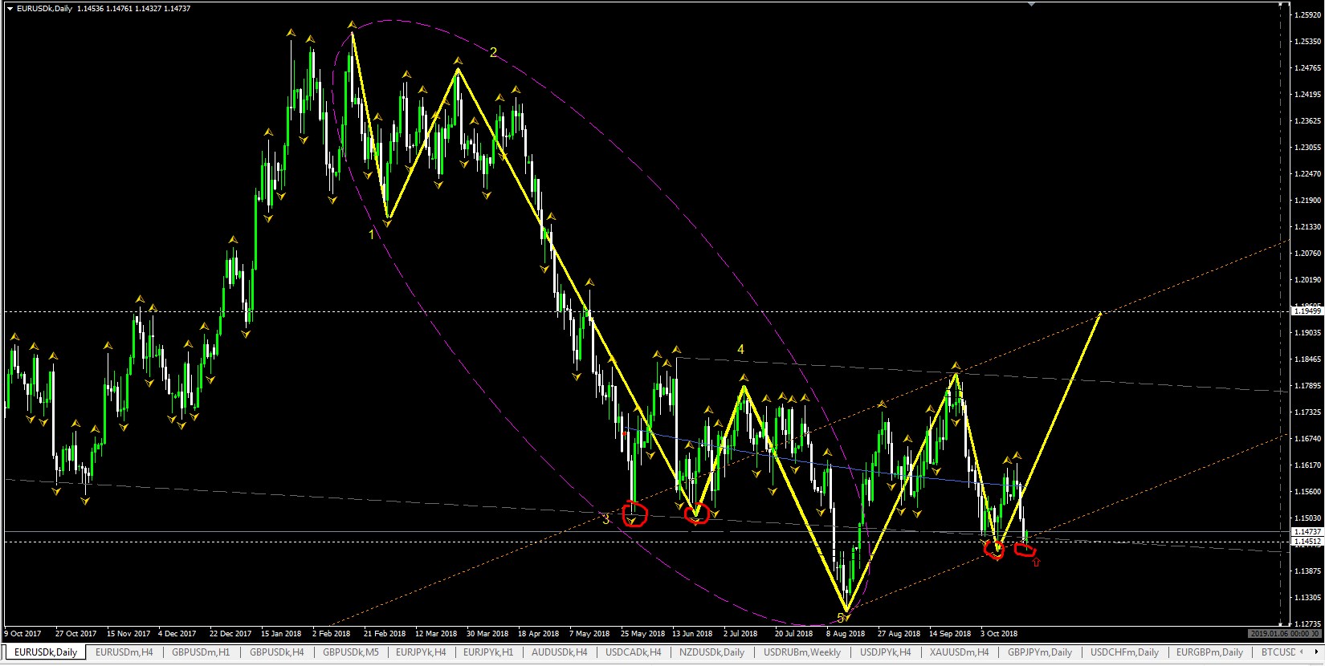The image size is (1325, 666).
Task: Select the GBPJPYm,Daily chart tab
Action: coord(1039,652)
